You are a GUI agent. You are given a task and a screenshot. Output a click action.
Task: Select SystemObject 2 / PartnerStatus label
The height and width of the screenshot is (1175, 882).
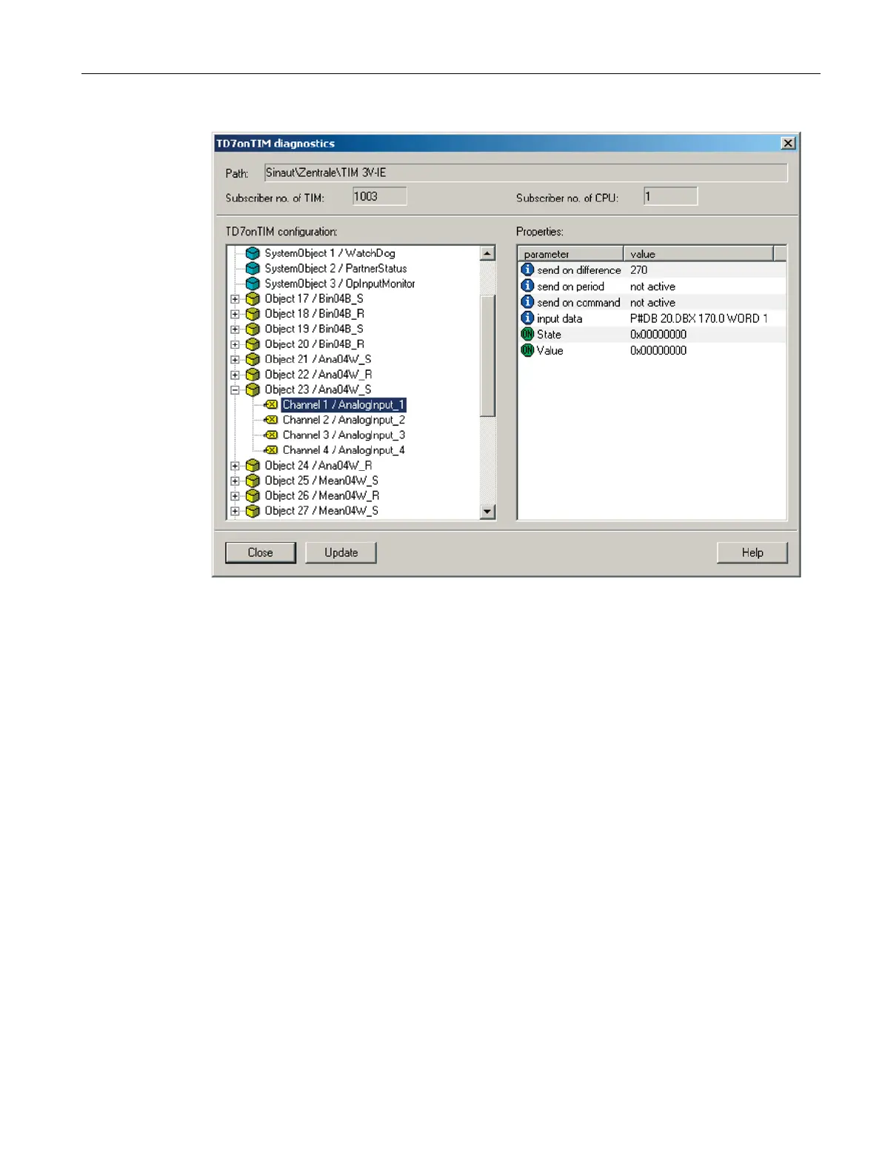pos(335,268)
